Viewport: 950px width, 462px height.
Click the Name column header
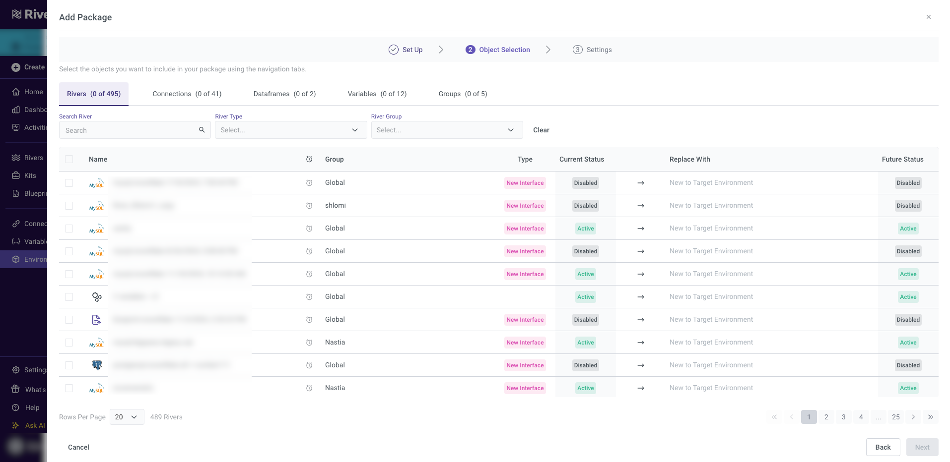click(98, 159)
